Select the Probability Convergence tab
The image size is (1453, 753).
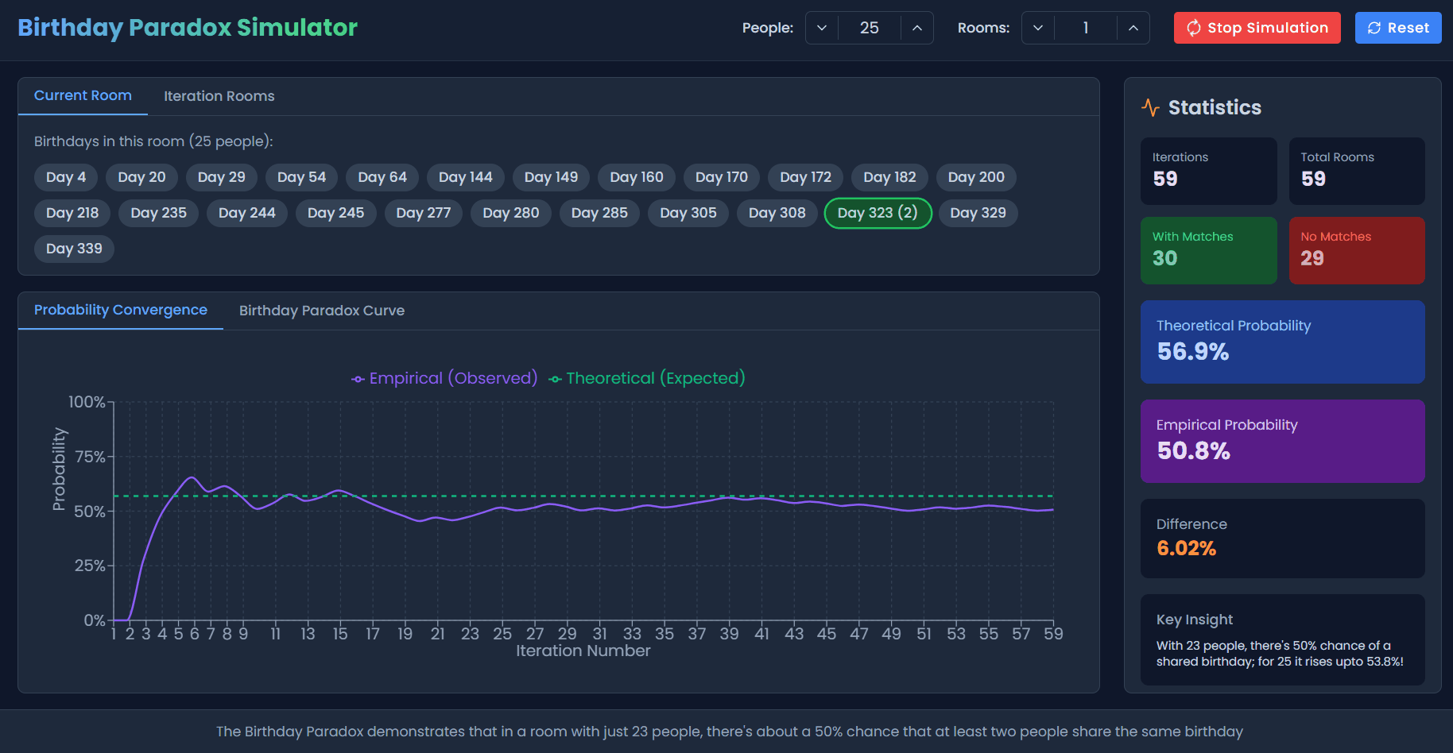click(121, 310)
